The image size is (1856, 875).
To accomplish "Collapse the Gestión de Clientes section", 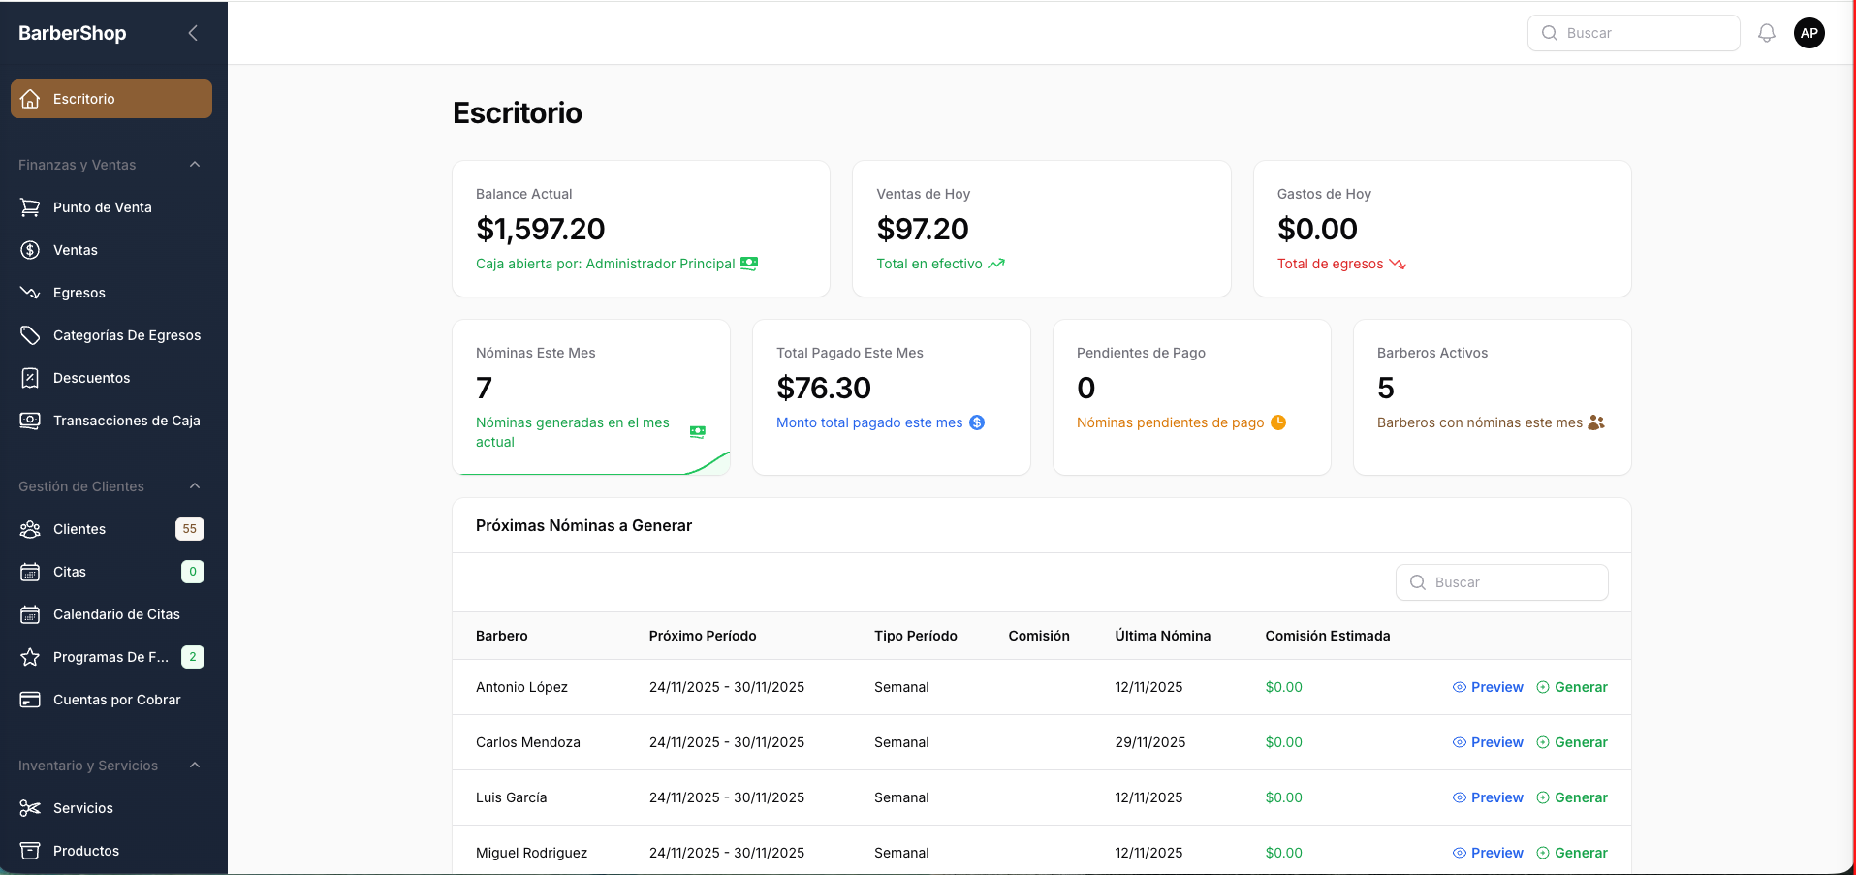I will [x=195, y=486].
